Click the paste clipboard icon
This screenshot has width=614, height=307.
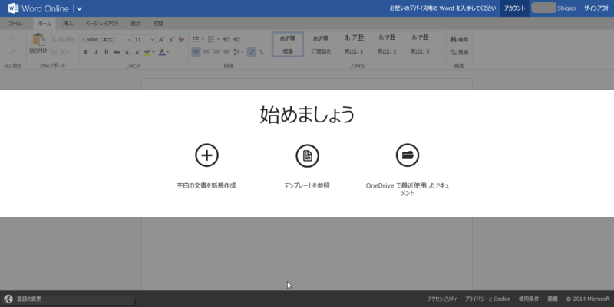click(38, 40)
